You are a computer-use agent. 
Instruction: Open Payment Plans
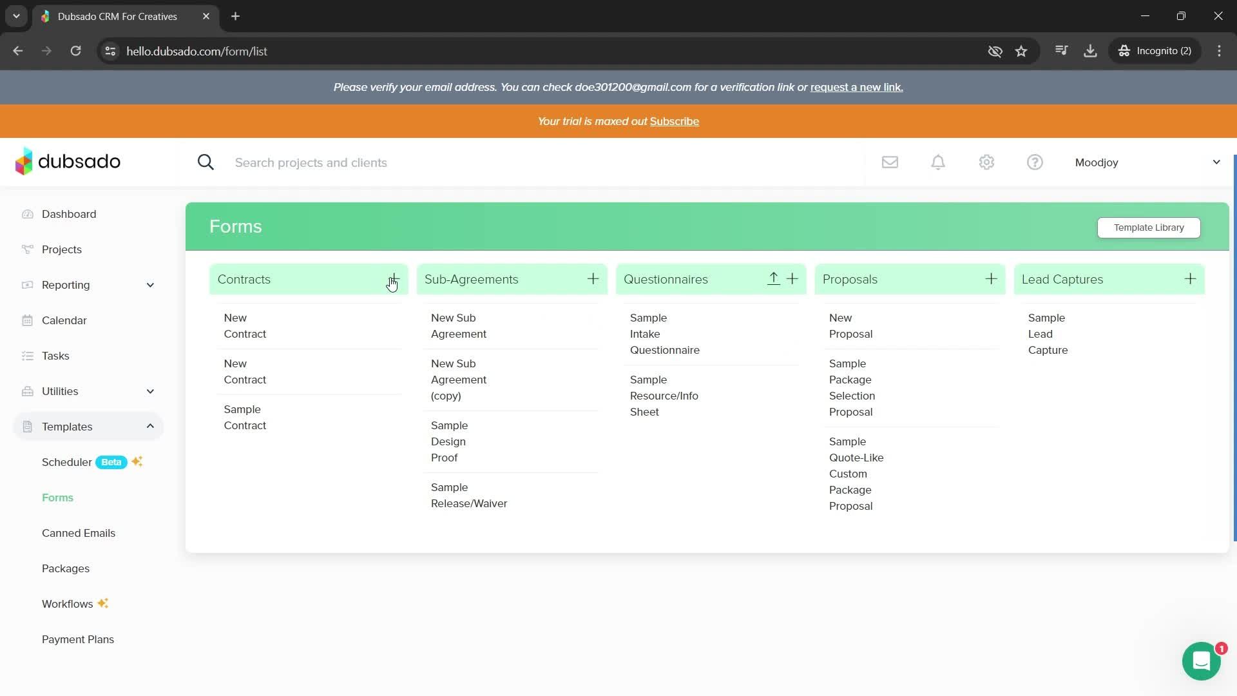pyautogui.click(x=78, y=639)
